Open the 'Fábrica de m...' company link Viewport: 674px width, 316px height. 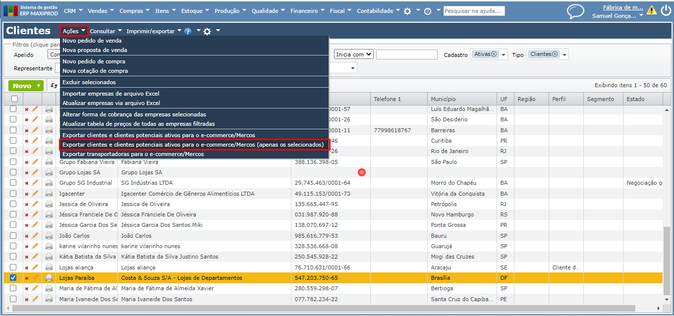point(622,7)
